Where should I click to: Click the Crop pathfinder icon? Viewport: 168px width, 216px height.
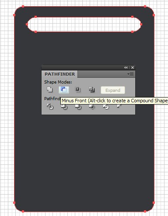92,107
